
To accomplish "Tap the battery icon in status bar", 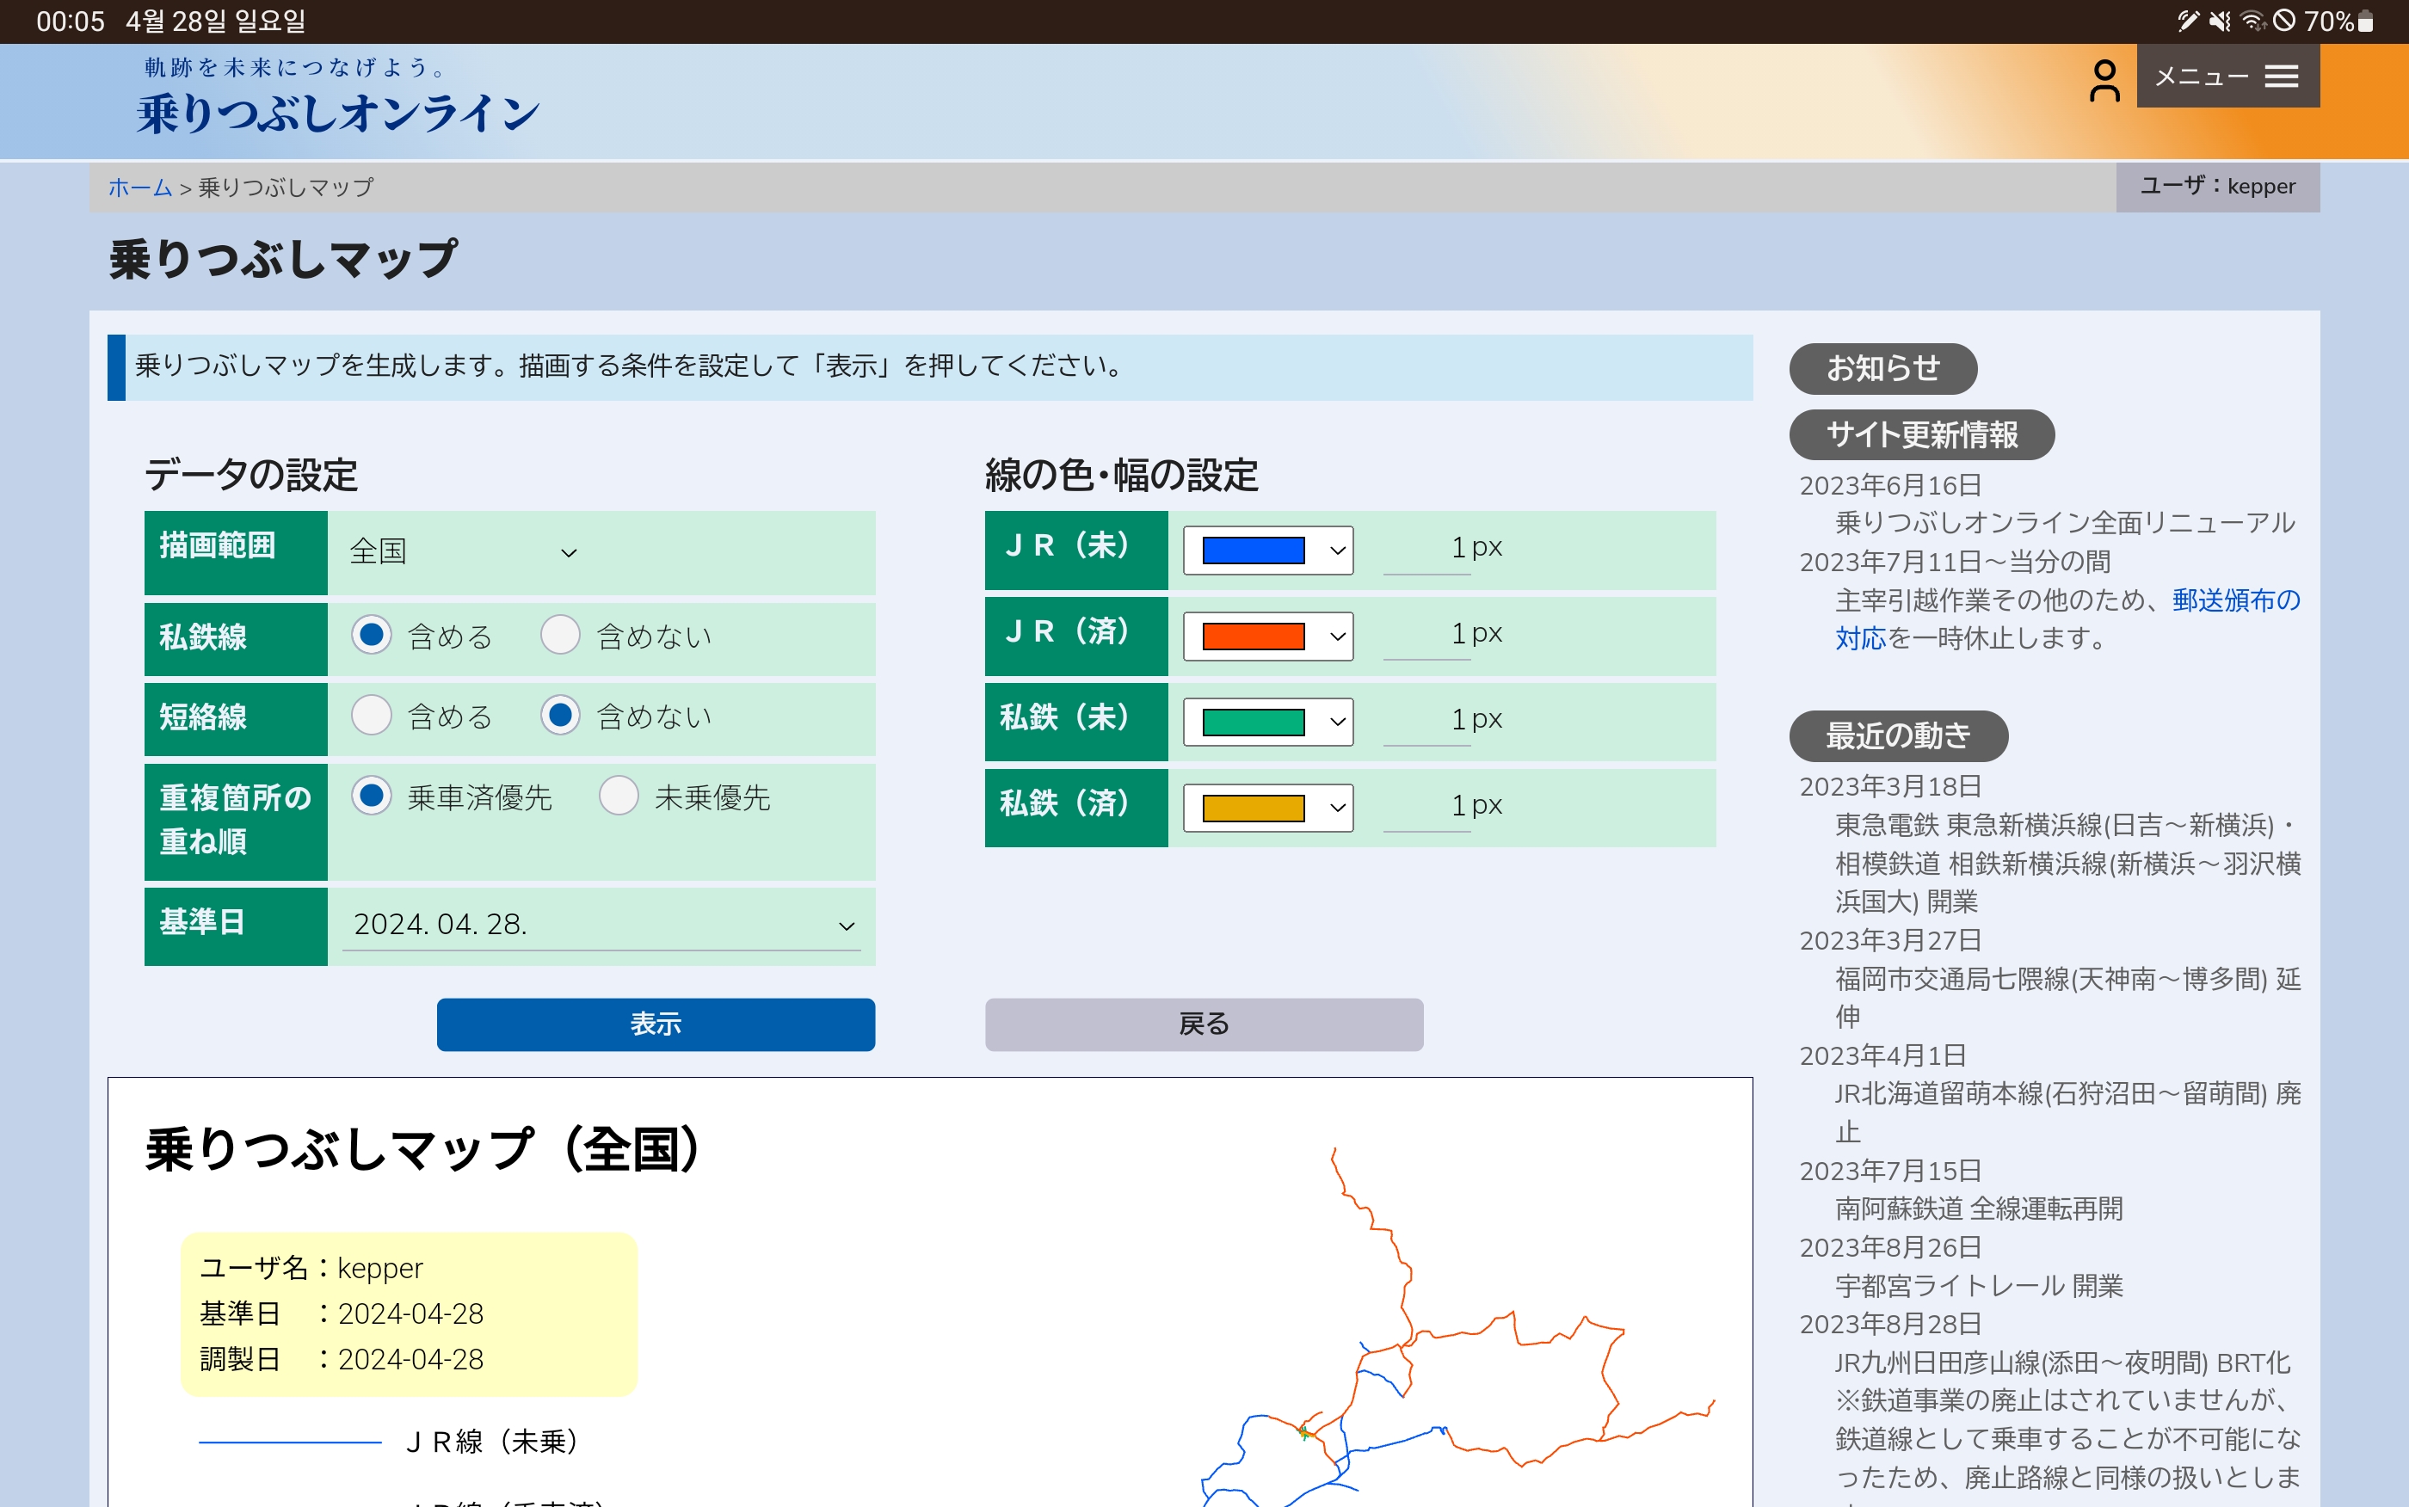I will 2365,21.
